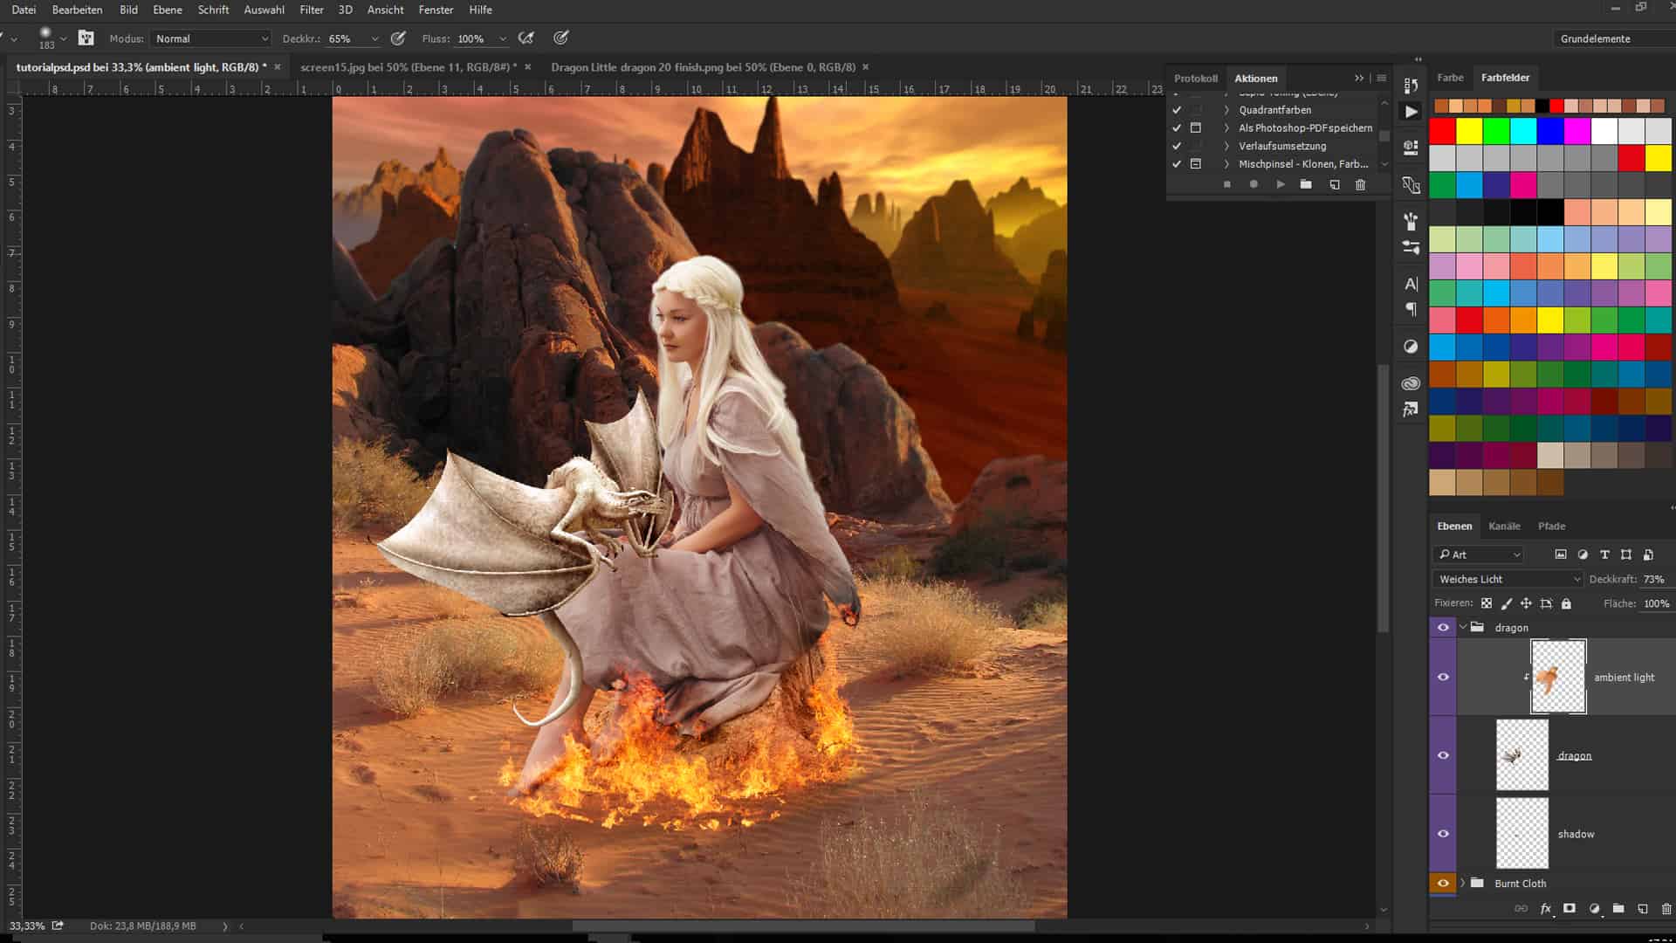This screenshot has height=943, width=1676.
Task: Open the Paragraph panel dock icon
Action: click(x=1411, y=310)
